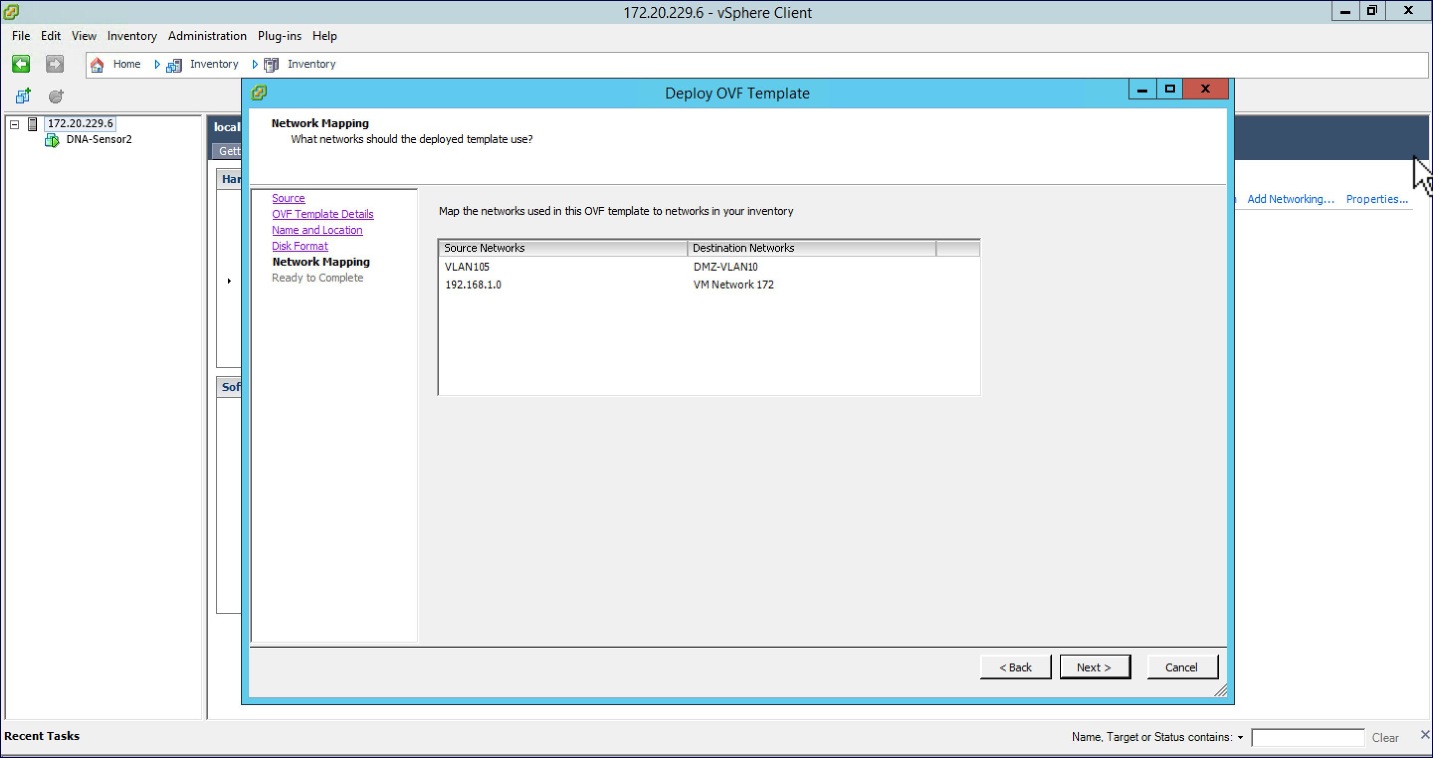Click the Home house icon
Screen dimensions: 1433x758
[97, 65]
